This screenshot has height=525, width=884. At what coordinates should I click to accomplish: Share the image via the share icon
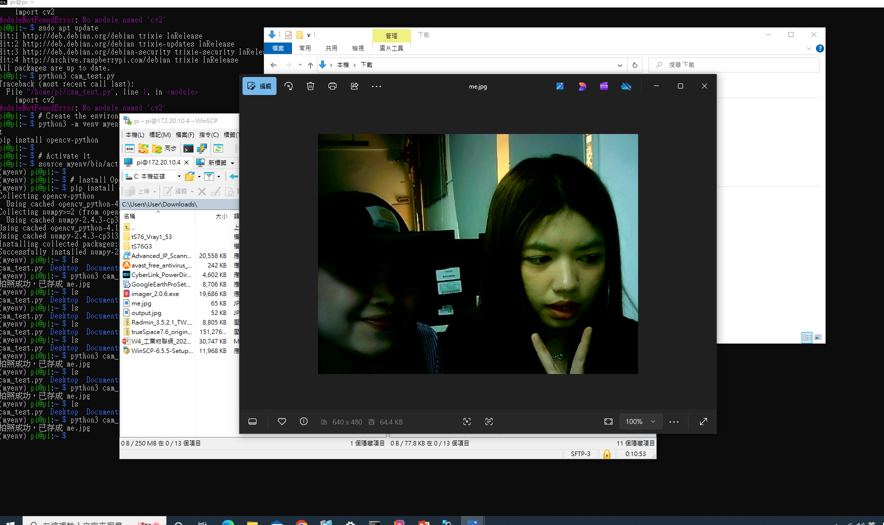[354, 85]
